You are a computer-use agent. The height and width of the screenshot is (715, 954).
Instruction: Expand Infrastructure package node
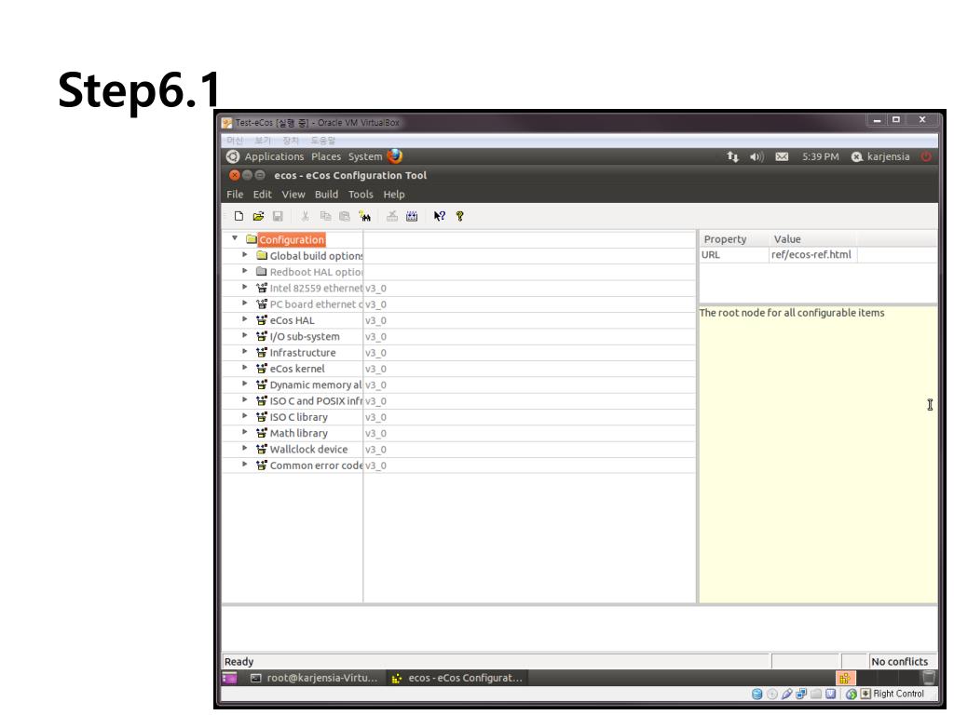click(x=245, y=351)
